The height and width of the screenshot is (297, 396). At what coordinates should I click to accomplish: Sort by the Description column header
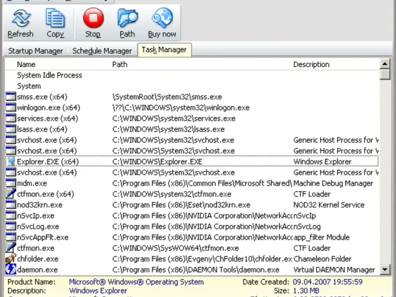point(311,64)
